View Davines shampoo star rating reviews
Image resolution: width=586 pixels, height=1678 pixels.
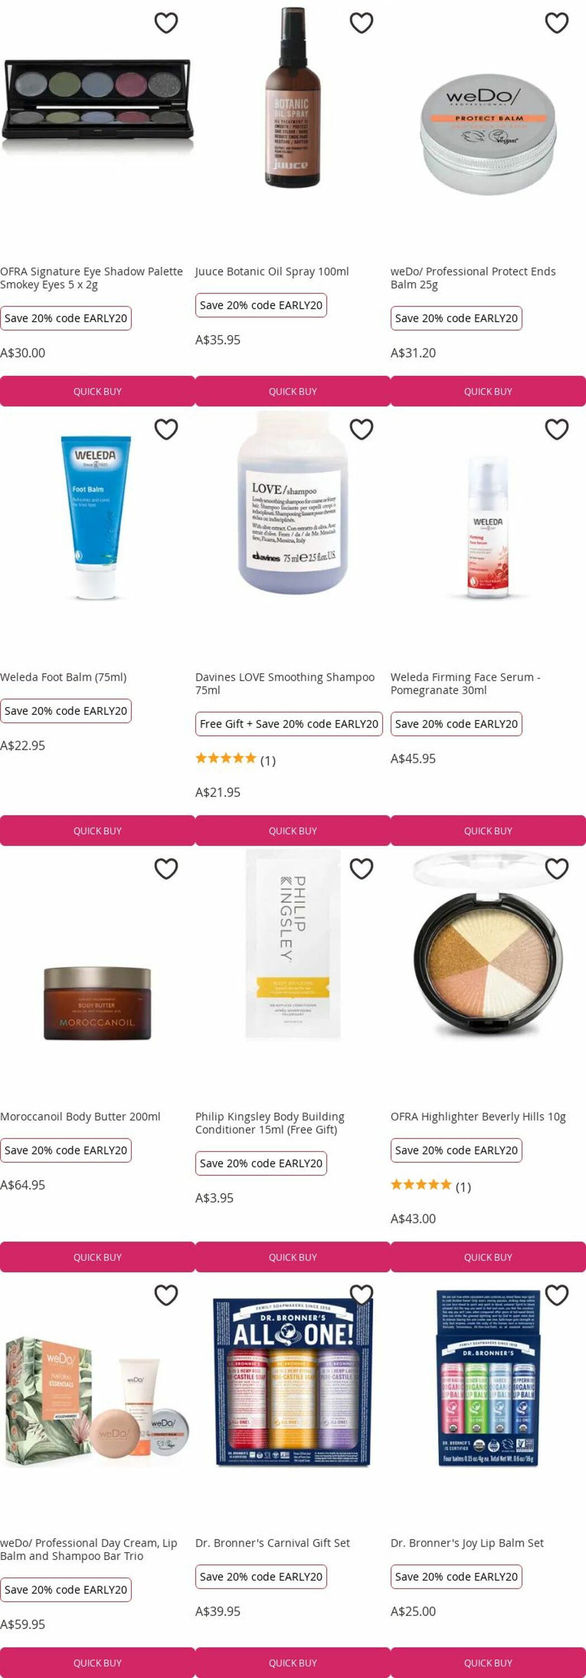(235, 760)
